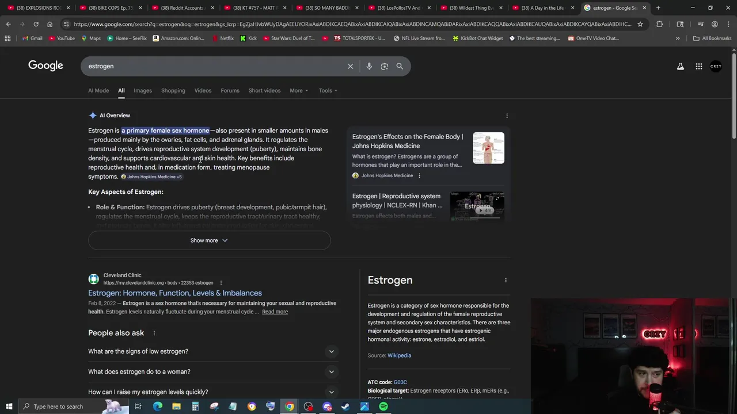Go back with the browser back arrow
The height and width of the screenshot is (414, 737).
tap(8, 24)
